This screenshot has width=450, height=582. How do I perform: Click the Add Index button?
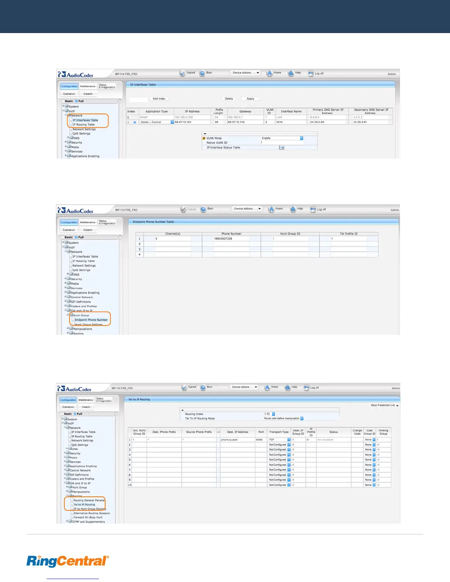[159, 99]
